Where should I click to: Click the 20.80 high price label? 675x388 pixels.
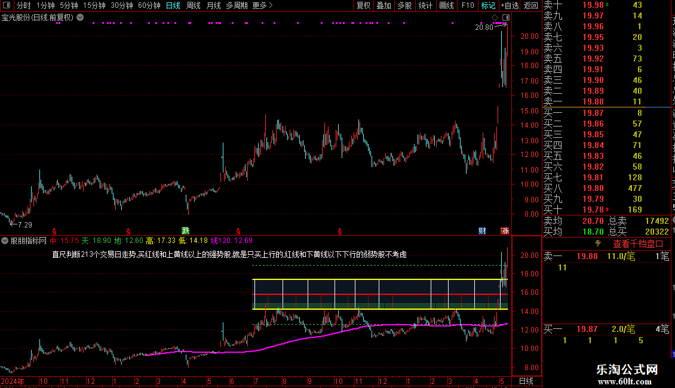(484, 27)
